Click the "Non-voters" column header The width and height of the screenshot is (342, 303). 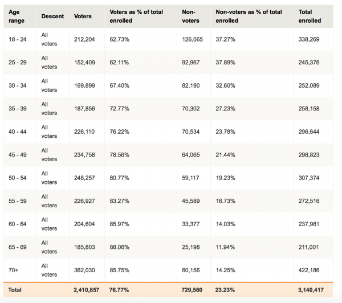pyautogui.click(x=189, y=16)
